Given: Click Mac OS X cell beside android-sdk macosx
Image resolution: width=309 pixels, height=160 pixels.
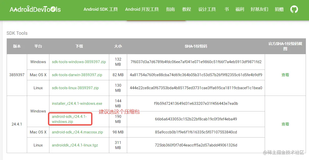Looking at the screenshot, I should [x=38, y=132].
